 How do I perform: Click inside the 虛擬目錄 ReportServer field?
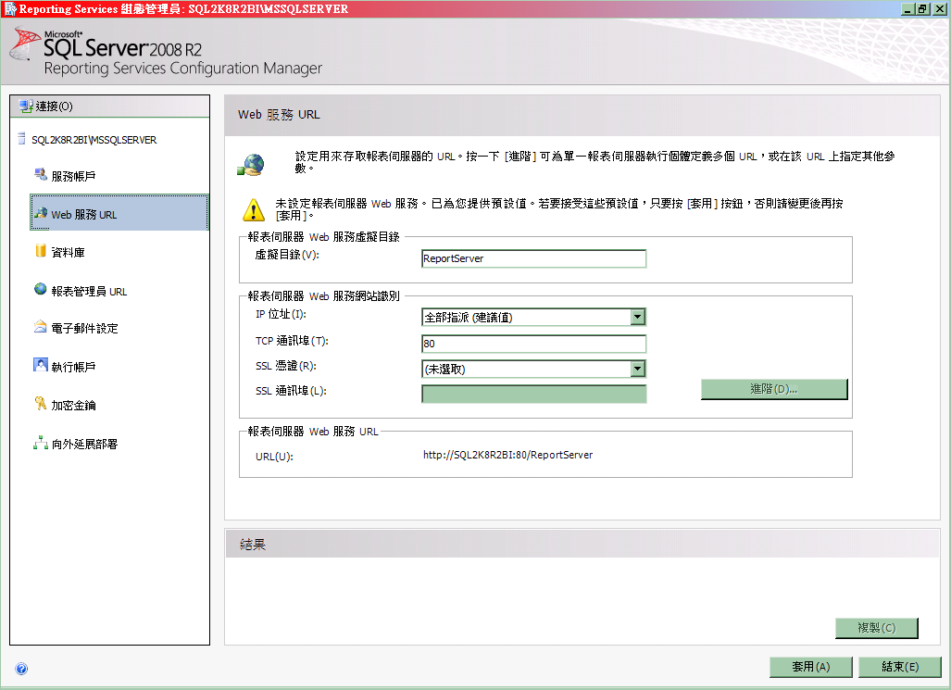click(x=532, y=258)
